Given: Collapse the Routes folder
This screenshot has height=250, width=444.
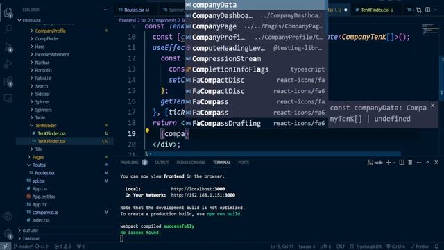Looking at the screenshot, I should [x=39, y=165].
